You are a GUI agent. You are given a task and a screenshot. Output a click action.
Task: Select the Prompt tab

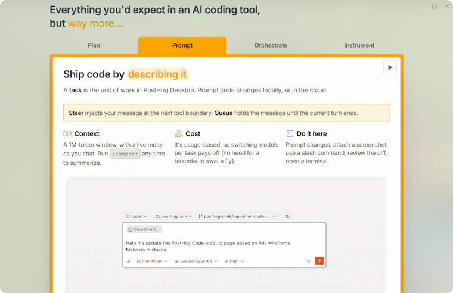(182, 45)
